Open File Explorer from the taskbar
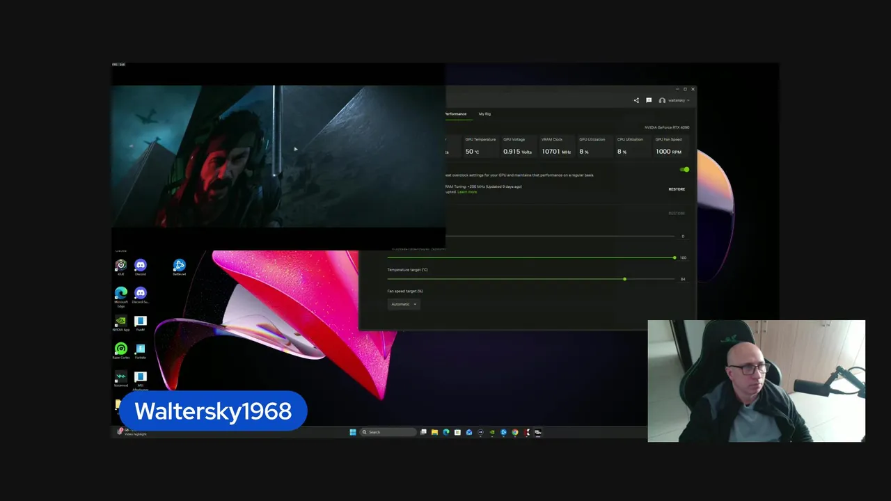 coord(434,432)
